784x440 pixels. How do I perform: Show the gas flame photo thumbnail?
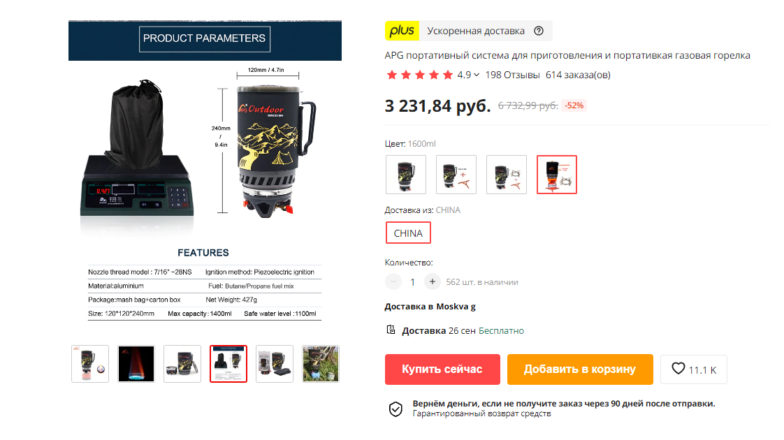[x=136, y=364]
